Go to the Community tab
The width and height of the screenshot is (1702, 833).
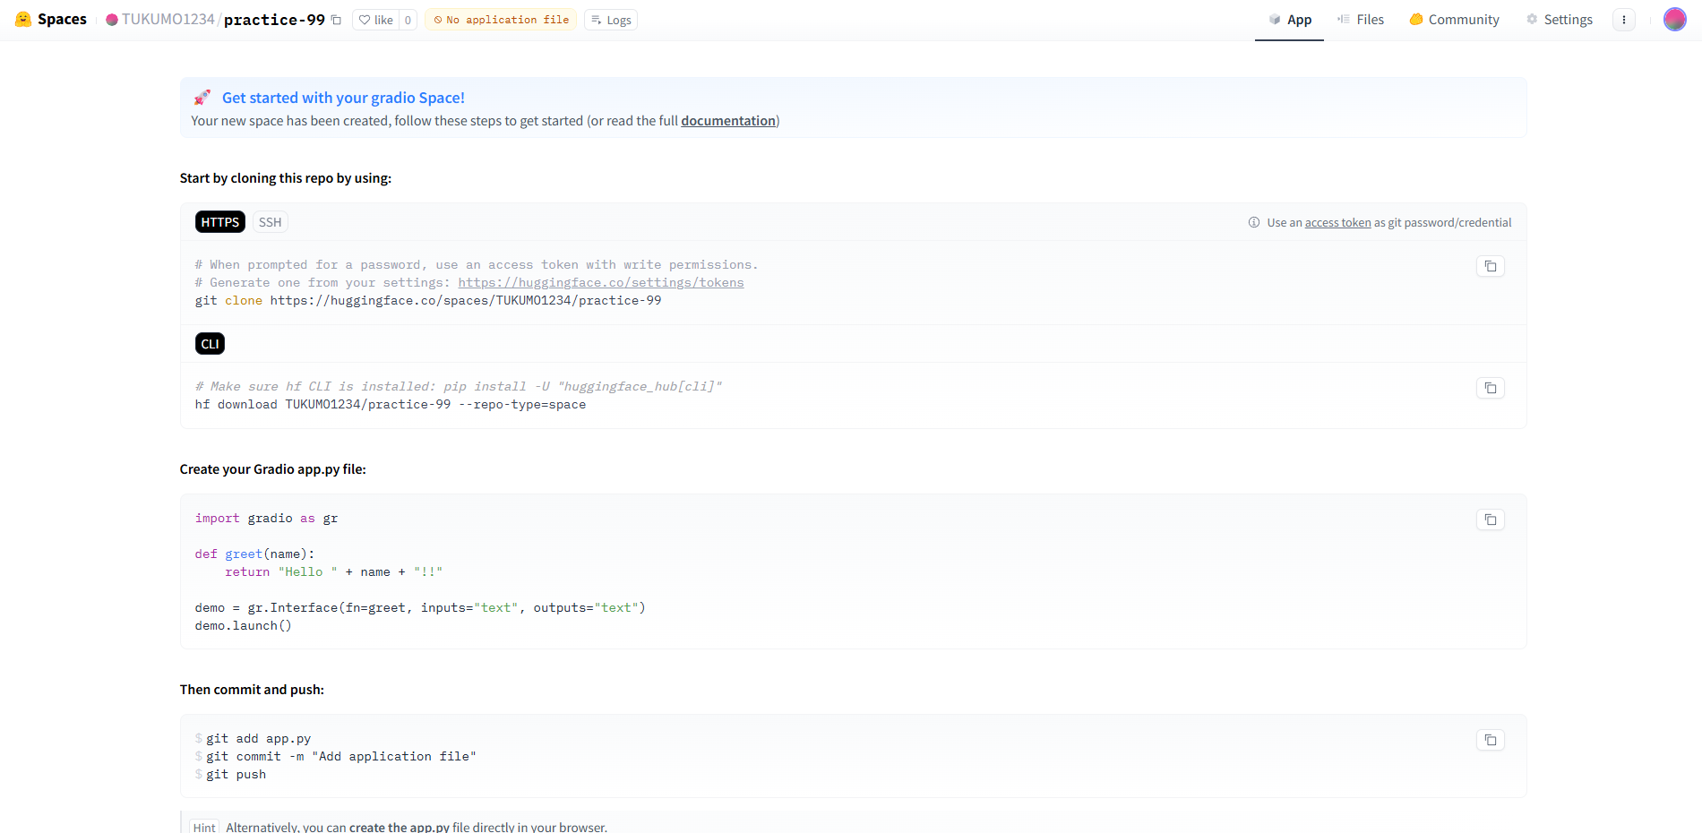[x=1454, y=20]
